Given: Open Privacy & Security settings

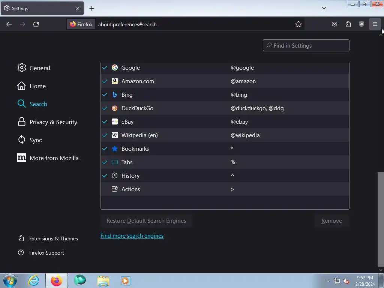Looking at the screenshot, I should [47, 122].
